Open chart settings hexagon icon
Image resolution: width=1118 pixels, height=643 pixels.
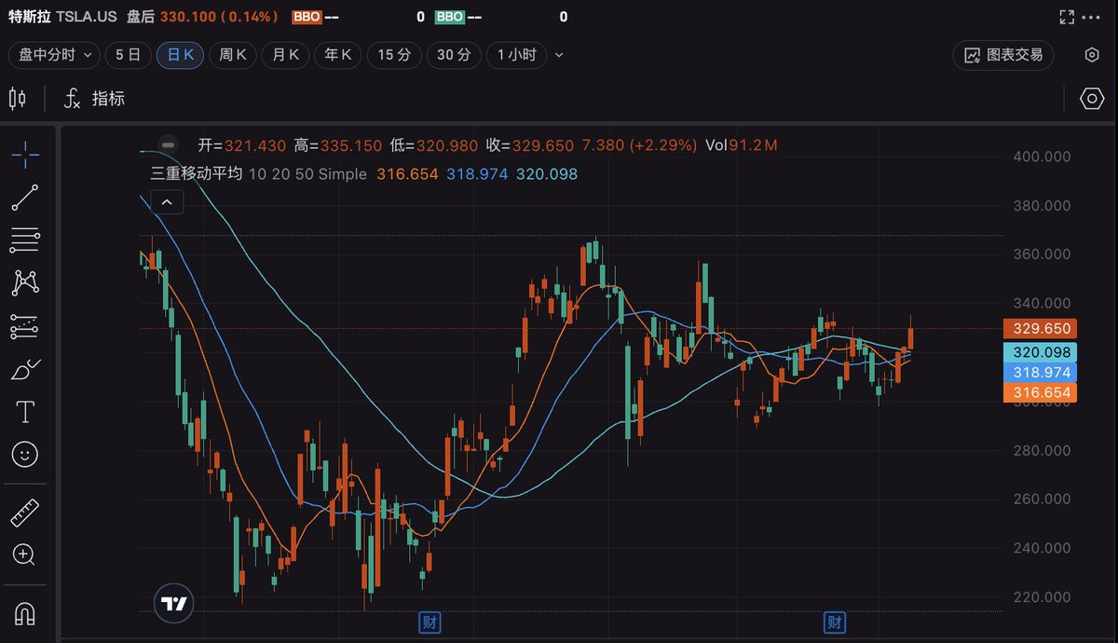(x=1091, y=99)
